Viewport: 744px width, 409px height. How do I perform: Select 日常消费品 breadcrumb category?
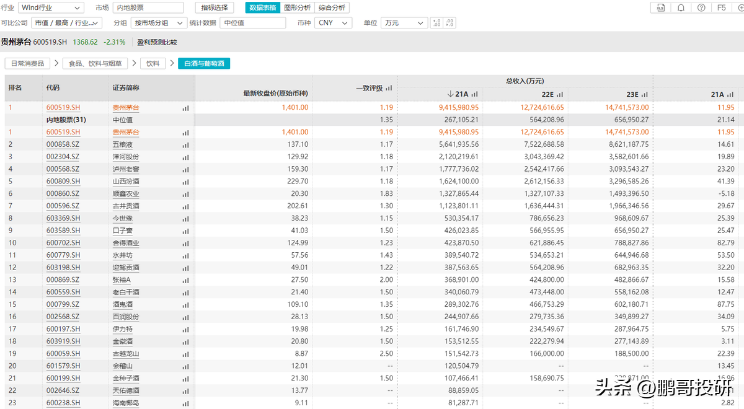pyautogui.click(x=28, y=64)
